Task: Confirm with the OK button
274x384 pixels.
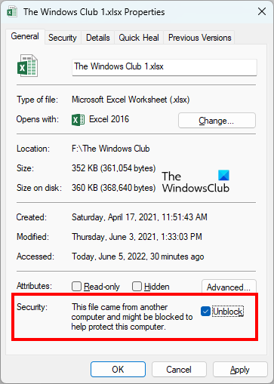Action: coord(118,370)
